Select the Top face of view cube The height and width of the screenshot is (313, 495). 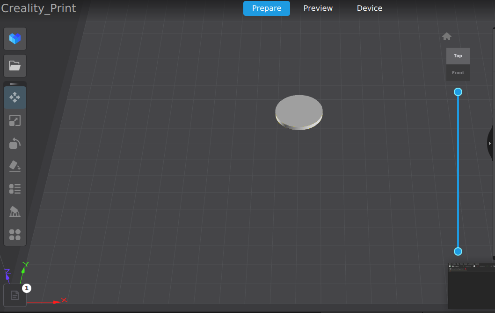[x=458, y=56]
